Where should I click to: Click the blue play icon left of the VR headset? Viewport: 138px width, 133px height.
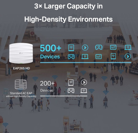coord(85,48)
